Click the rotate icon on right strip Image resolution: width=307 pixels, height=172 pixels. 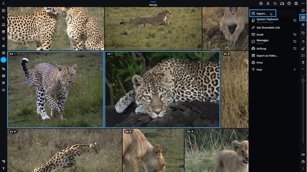303,41
